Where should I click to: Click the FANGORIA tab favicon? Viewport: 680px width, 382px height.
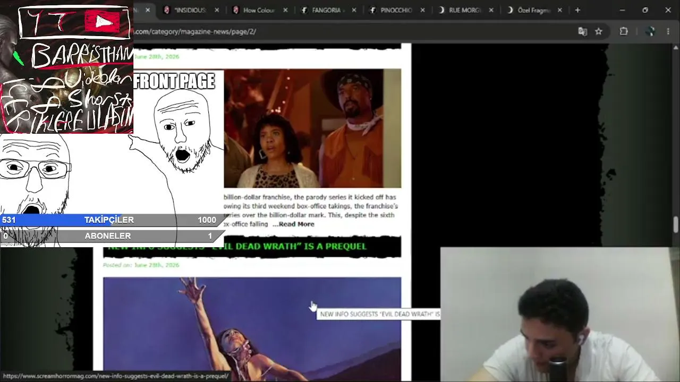304,10
